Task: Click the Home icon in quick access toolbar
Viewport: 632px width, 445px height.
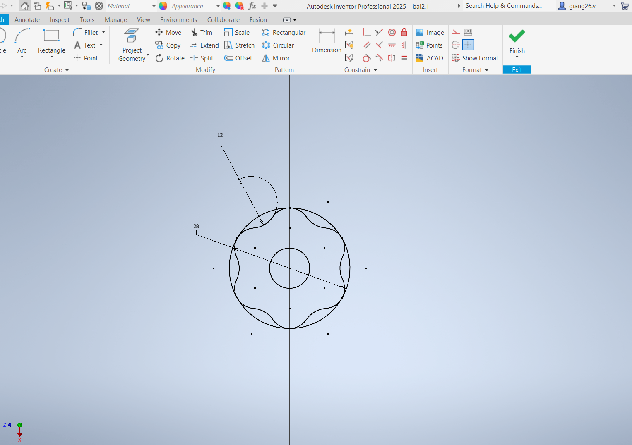Action: 25,6
